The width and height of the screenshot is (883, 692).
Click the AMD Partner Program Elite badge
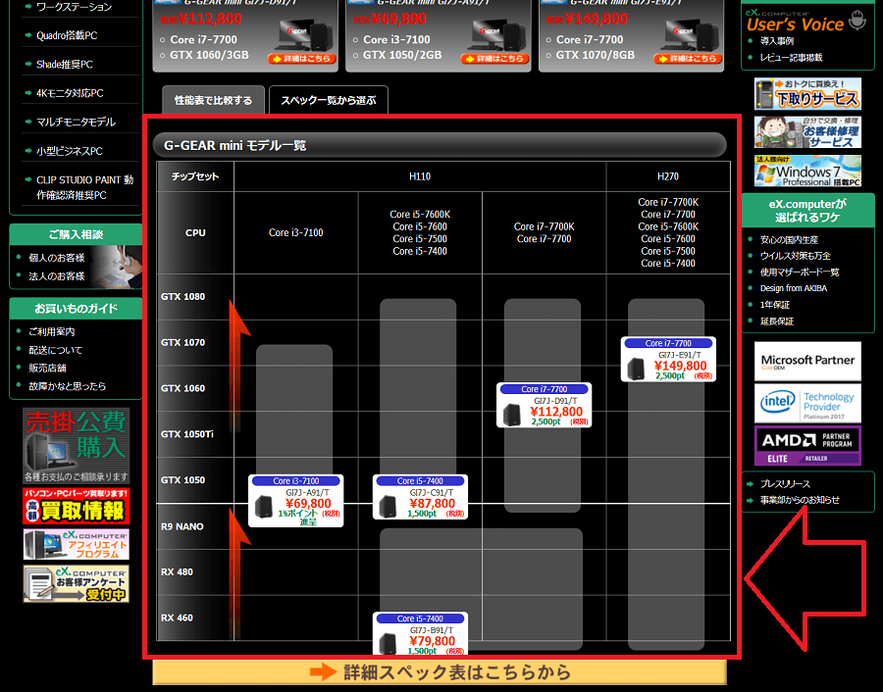pos(807,446)
